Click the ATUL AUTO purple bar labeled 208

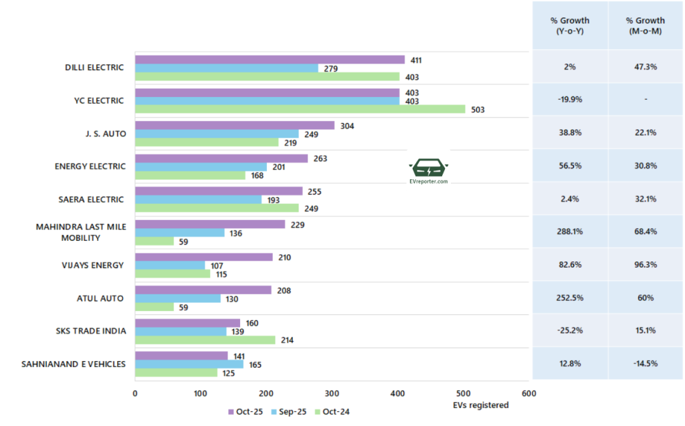pyautogui.click(x=203, y=290)
